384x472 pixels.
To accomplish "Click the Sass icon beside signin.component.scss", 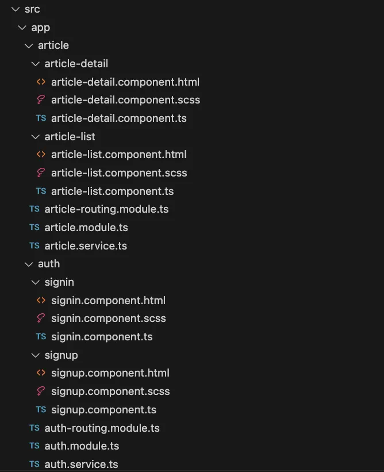I will click(x=41, y=318).
